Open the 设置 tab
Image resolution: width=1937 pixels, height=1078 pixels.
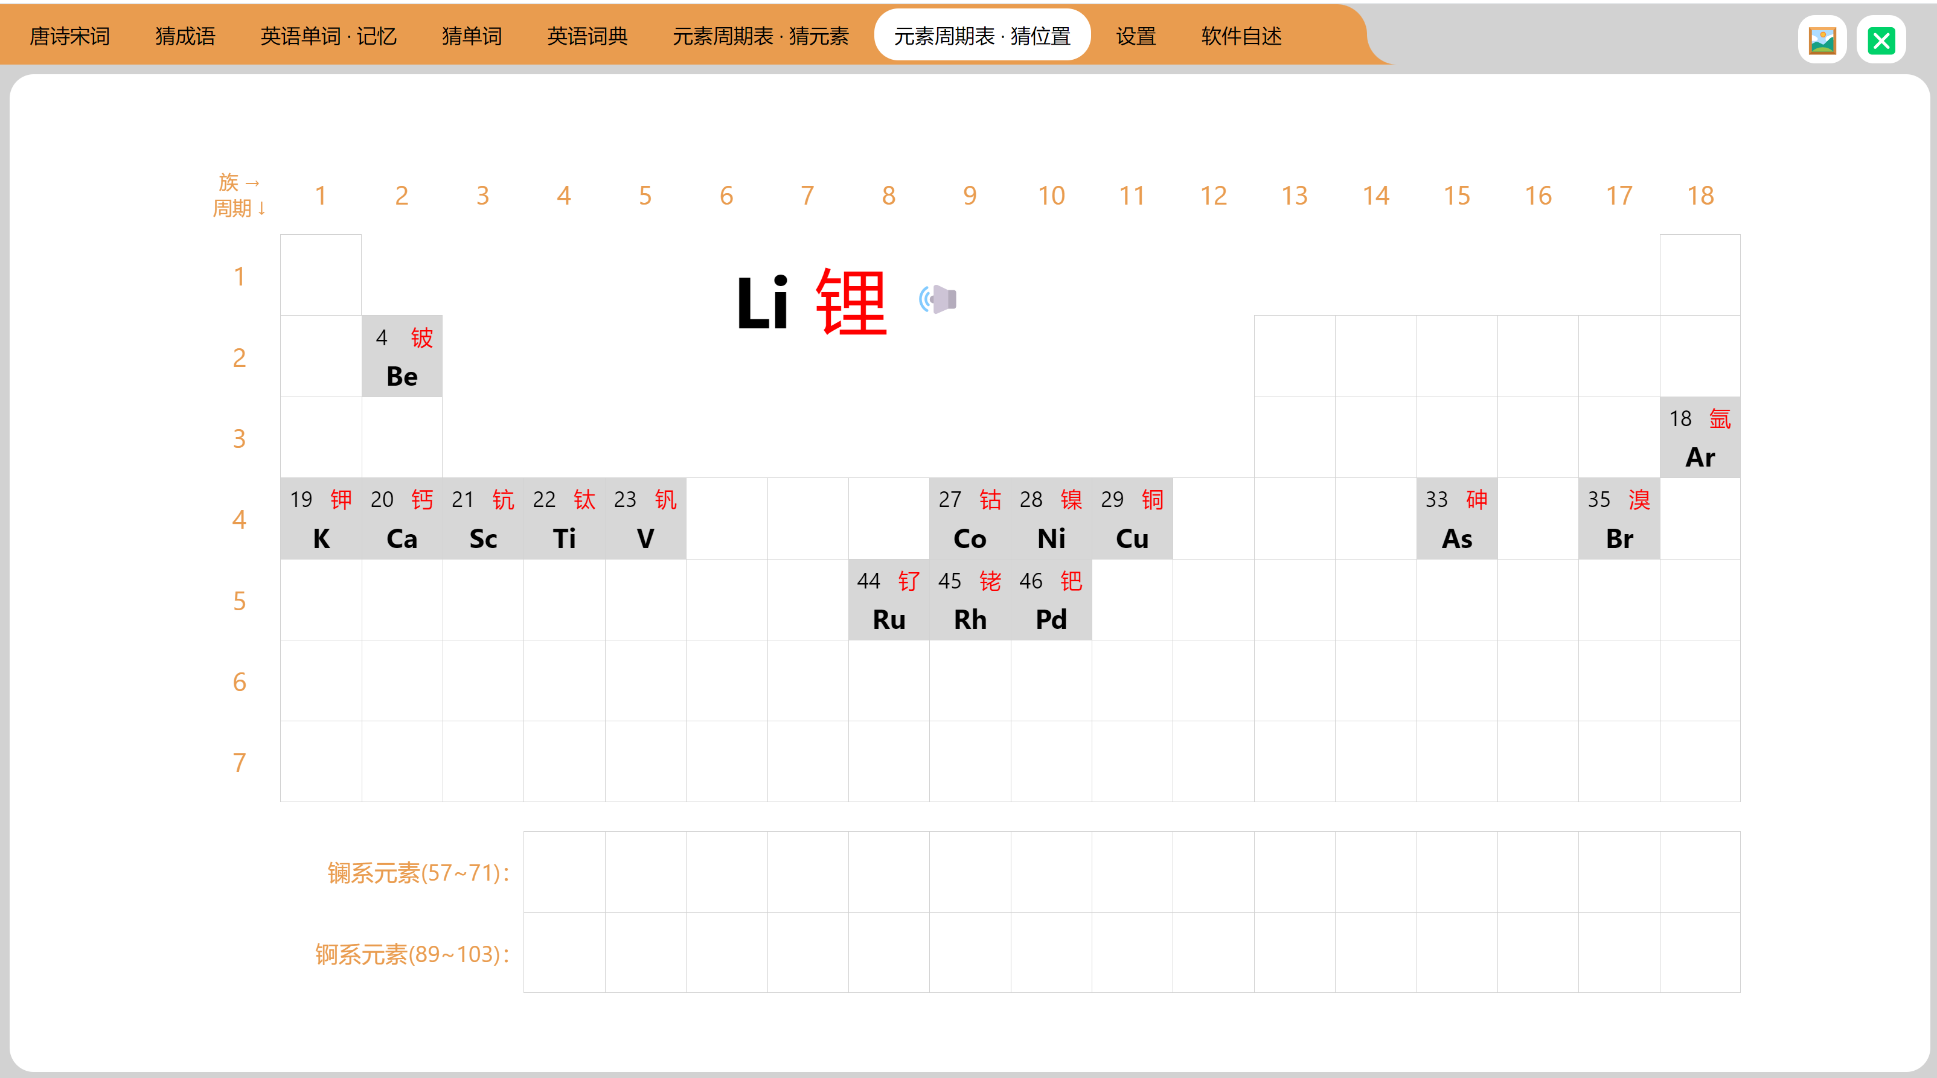tap(1135, 36)
